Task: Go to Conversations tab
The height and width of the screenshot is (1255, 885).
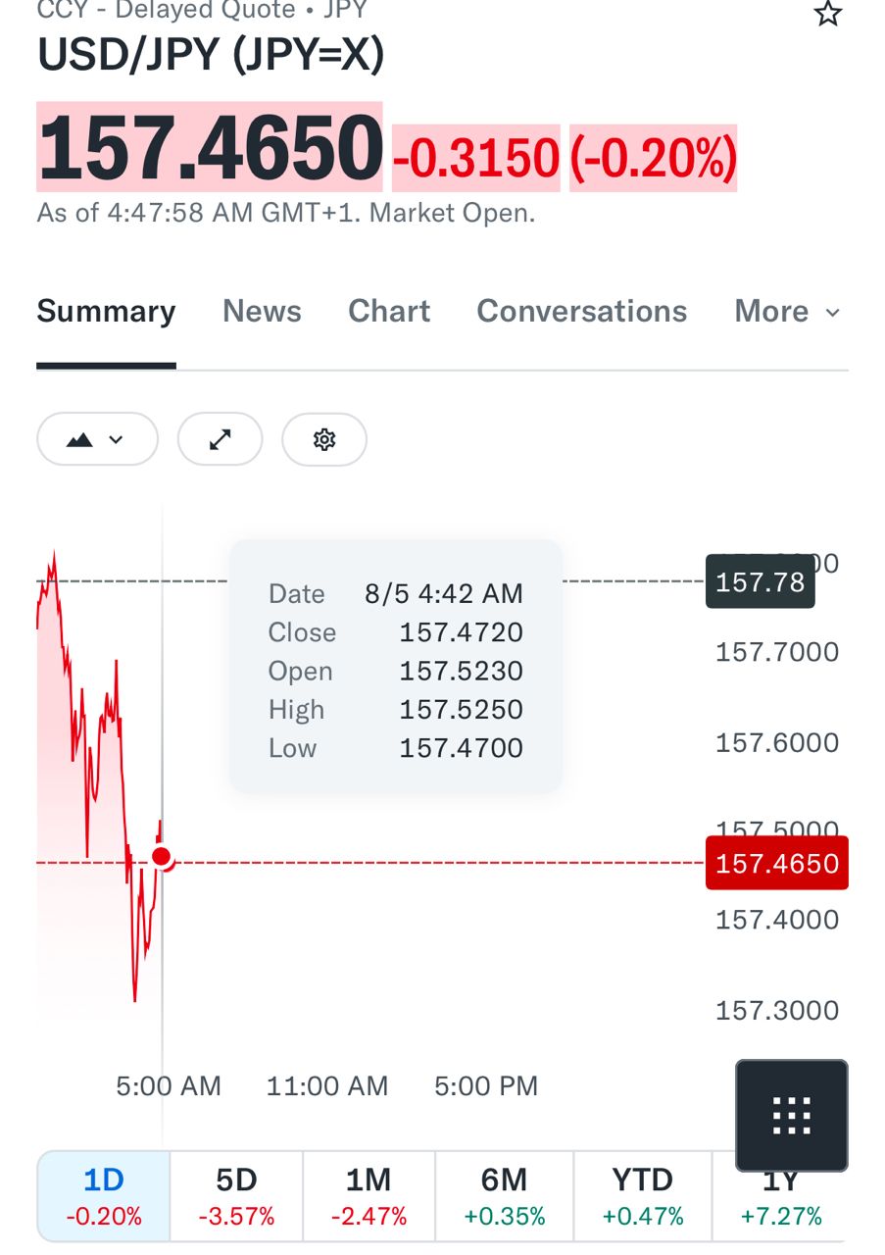Action: [x=582, y=311]
